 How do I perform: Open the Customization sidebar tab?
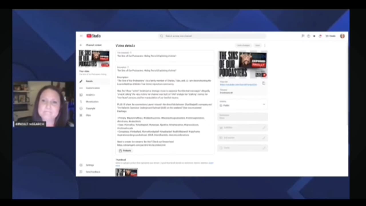tap(93, 88)
